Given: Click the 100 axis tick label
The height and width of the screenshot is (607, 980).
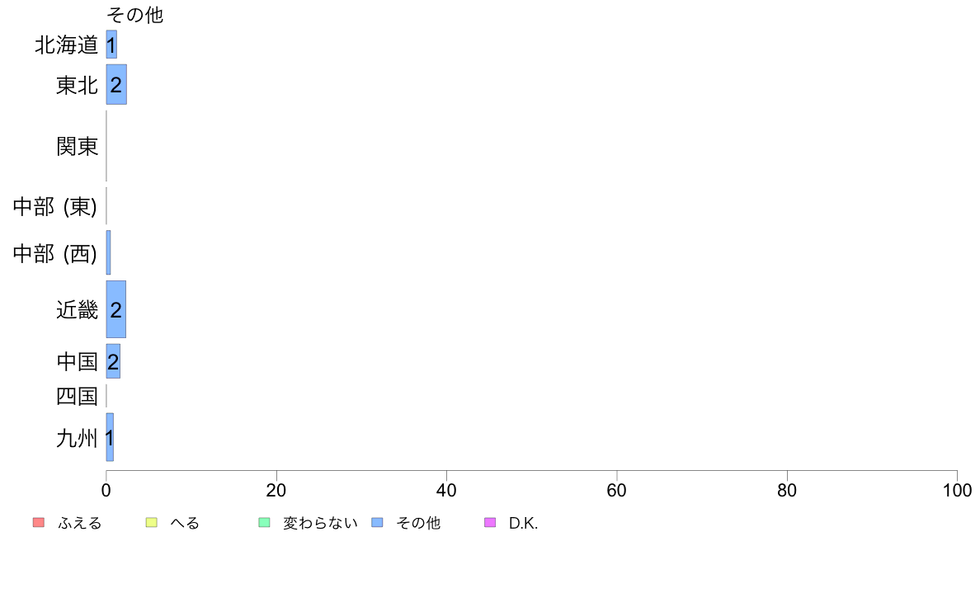Looking at the screenshot, I should 957,490.
